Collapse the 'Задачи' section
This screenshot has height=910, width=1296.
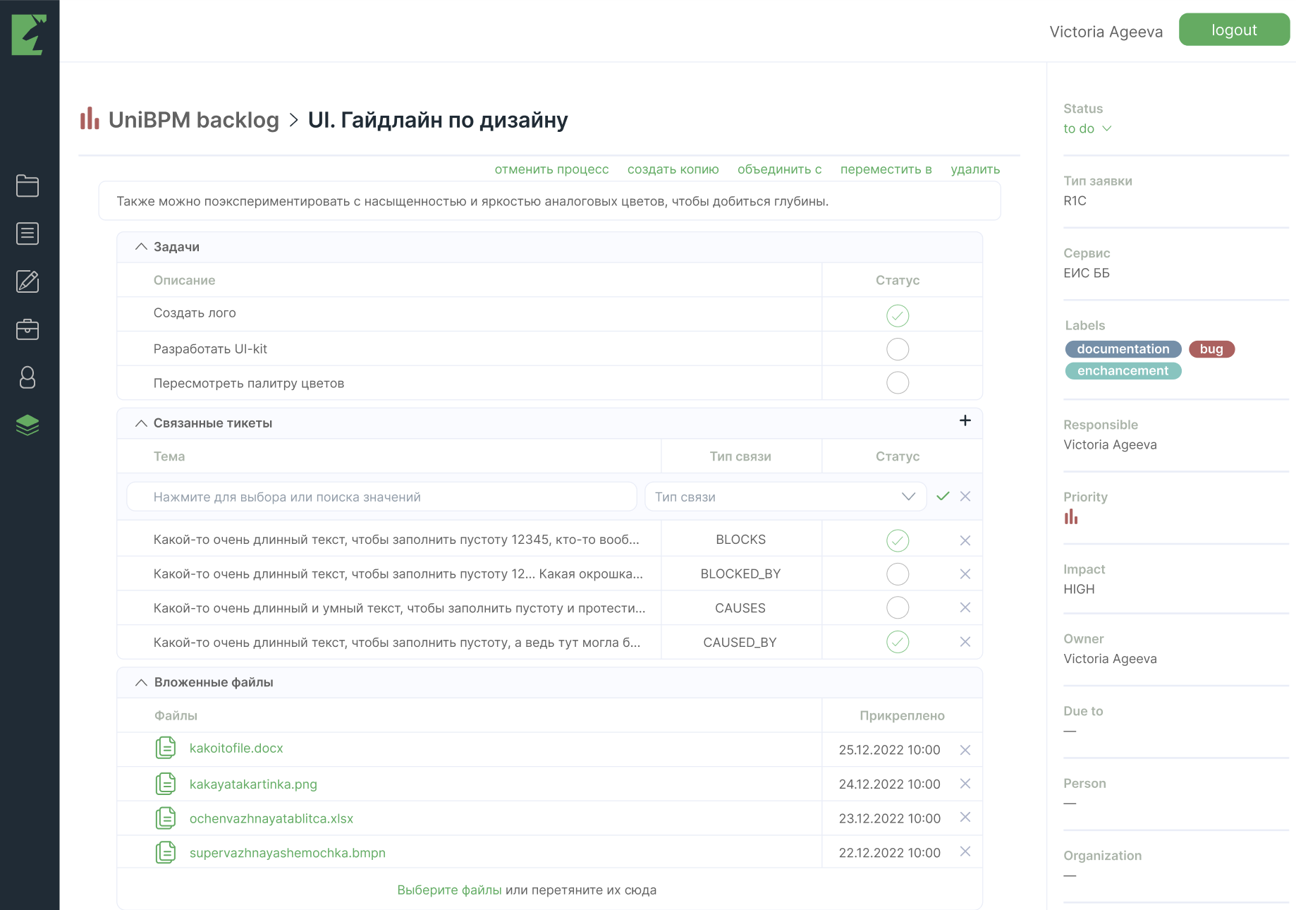point(141,247)
